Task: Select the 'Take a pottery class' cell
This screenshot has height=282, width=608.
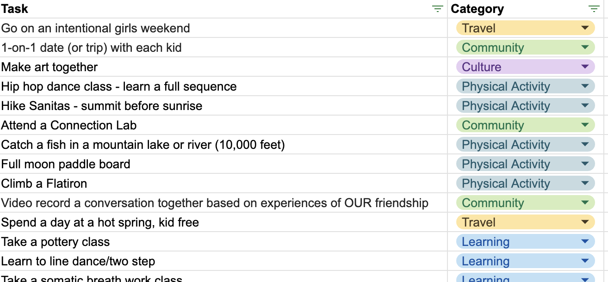Action: tap(223, 242)
